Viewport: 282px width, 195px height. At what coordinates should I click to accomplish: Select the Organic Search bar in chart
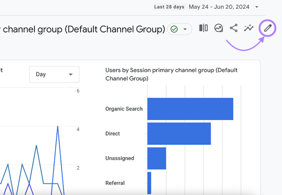(190, 109)
